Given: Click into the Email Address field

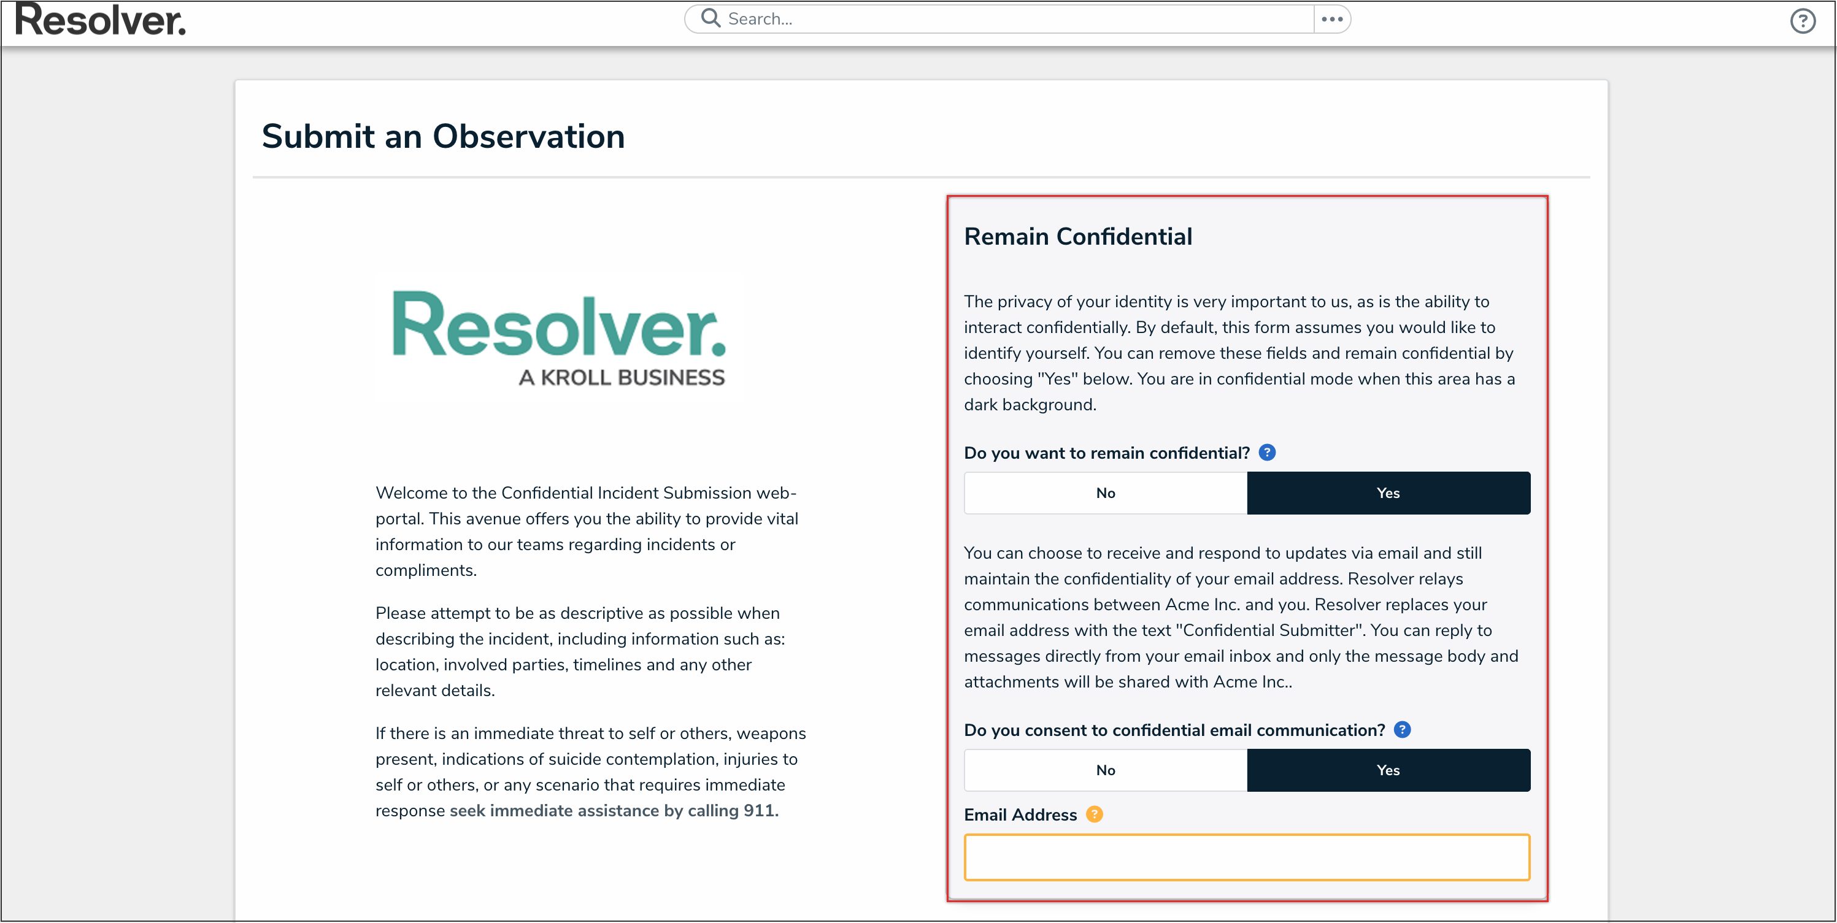Looking at the screenshot, I should [1247, 857].
